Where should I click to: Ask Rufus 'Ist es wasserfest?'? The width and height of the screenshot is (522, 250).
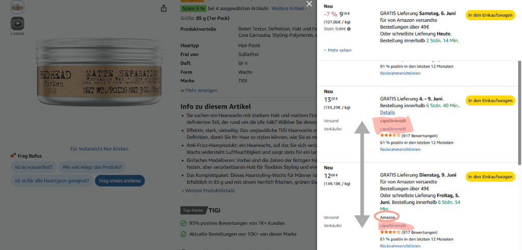pyautogui.click(x=34, y=167)
